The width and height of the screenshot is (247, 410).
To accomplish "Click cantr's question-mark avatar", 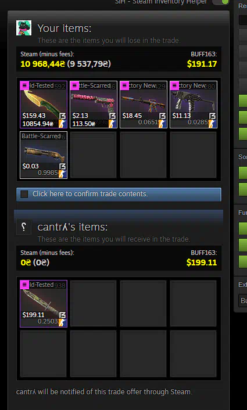I will click(24, 227).
